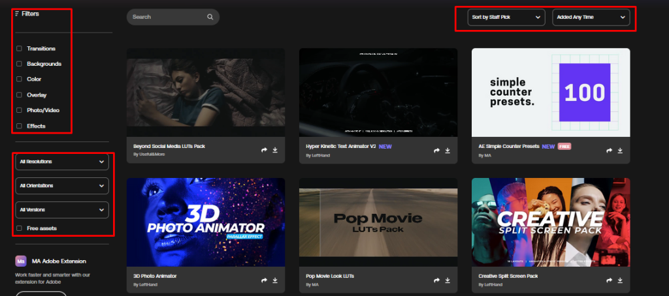669x296 pixels.
Task: Download Pop Movie Look LUTs
Action: pyautogui.click(x=448, y=280)
